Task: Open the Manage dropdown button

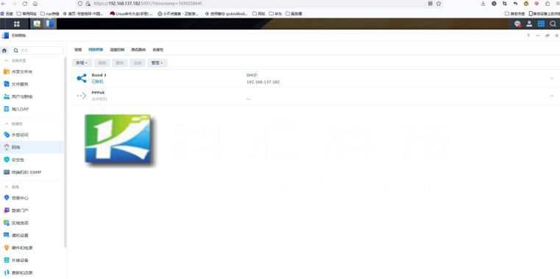Action: click(157, 63)
